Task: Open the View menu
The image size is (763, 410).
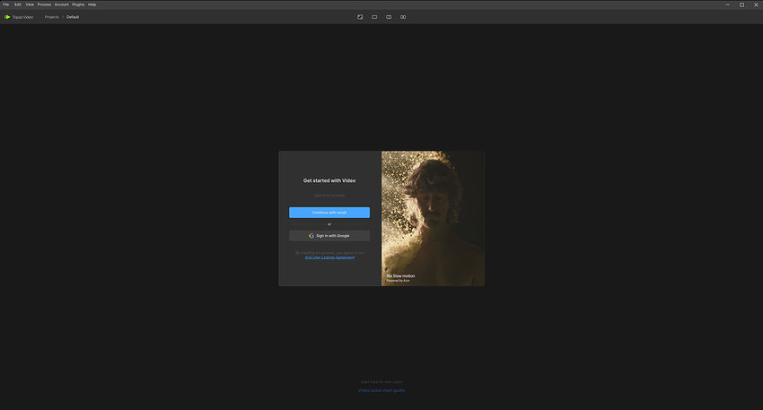Action: (x=30, y=4)
